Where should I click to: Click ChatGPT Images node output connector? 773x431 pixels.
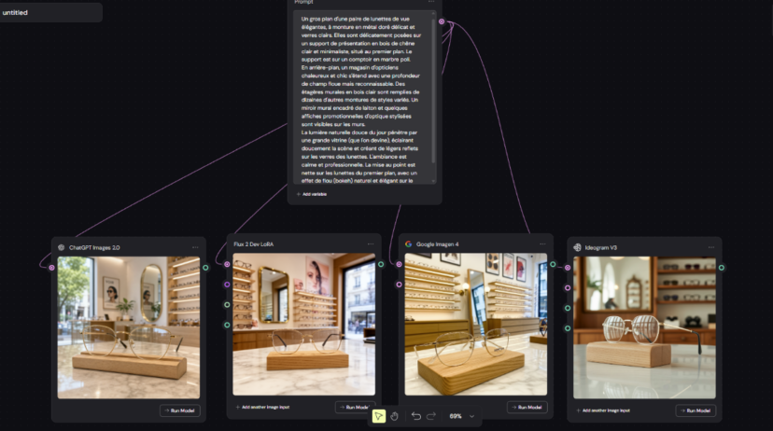(205, 268)
